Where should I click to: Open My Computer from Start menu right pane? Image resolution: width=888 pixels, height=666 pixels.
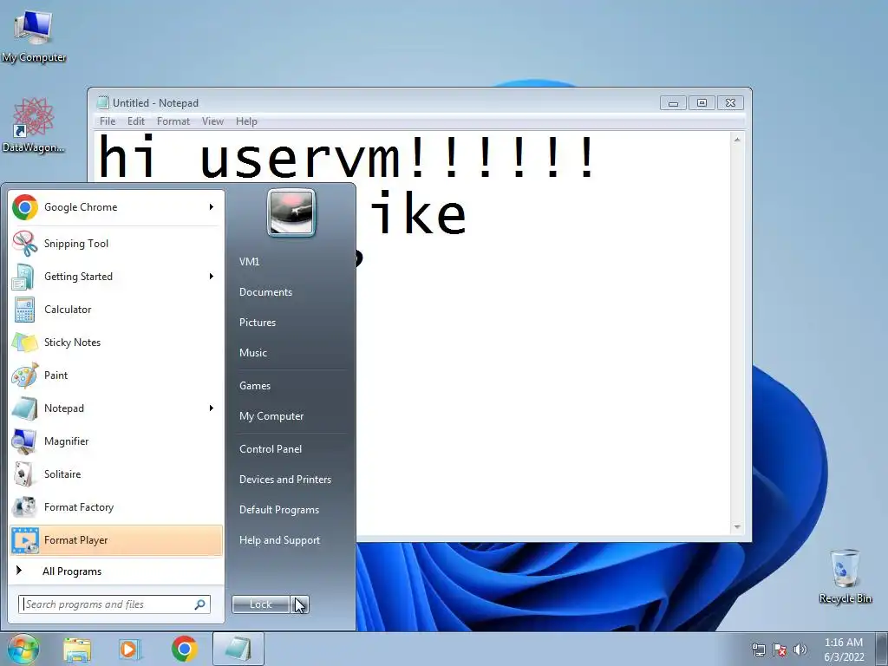[x=271, y=416]
